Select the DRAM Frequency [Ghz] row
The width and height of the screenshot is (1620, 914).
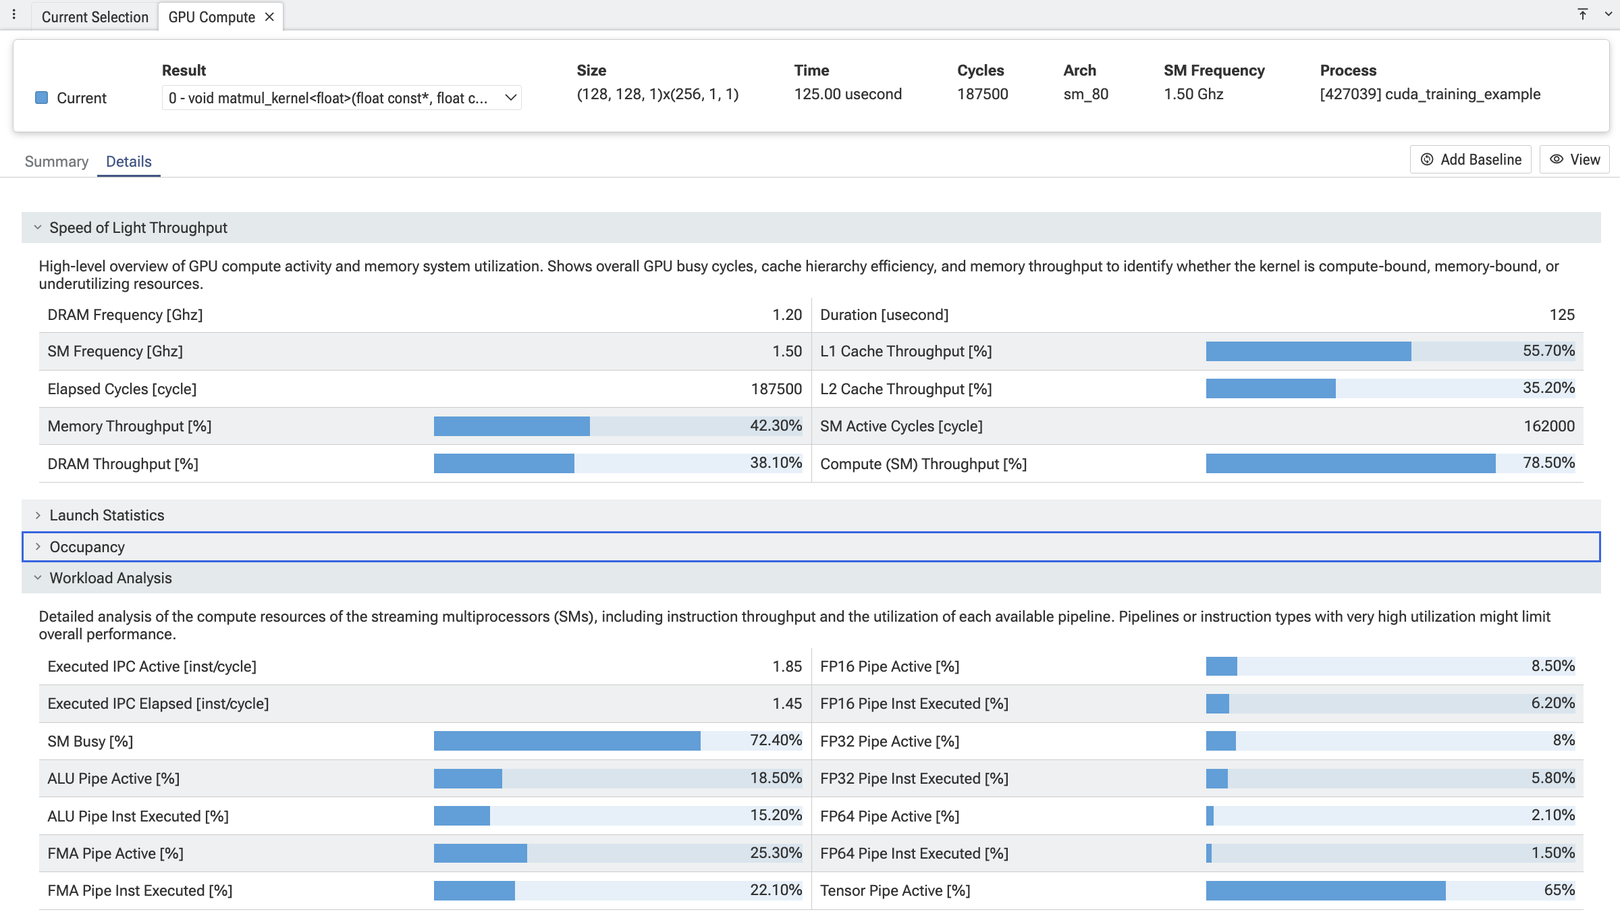pos(425,315)
